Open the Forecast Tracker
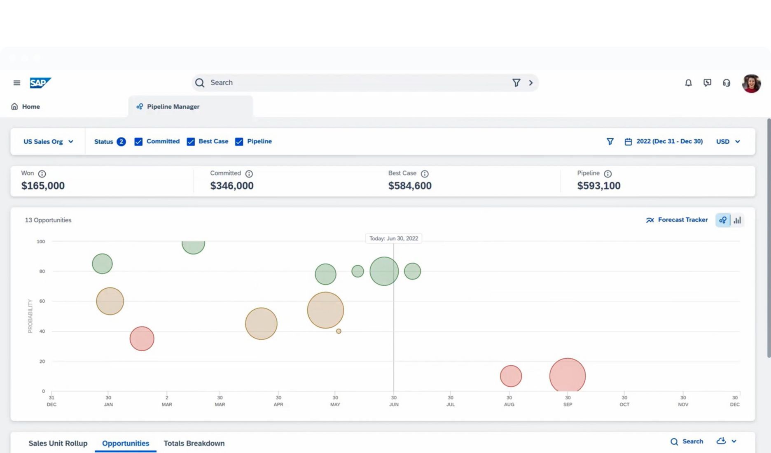Viewport: 771px width, 453px height. coord(677,220)
